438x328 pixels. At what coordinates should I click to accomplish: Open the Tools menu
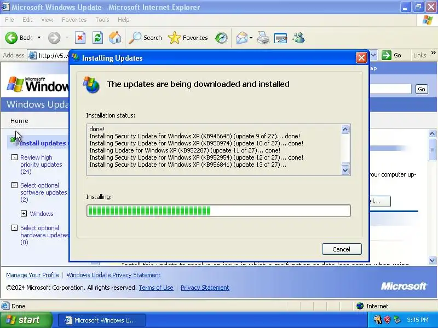[x=102, y=20]
